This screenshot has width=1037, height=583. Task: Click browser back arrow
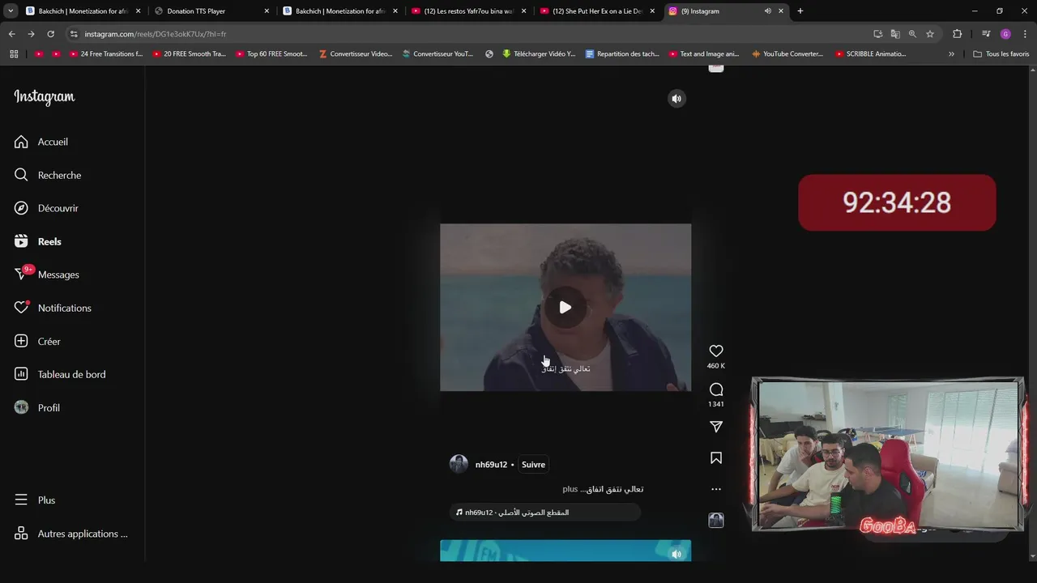tap(11, 34)
